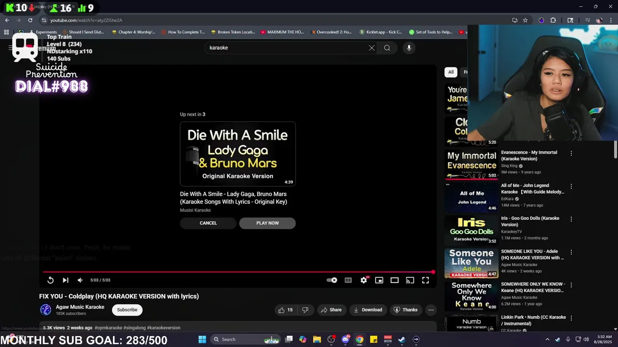
Task: Open the Windows Start menu
Action: [202, 339]
